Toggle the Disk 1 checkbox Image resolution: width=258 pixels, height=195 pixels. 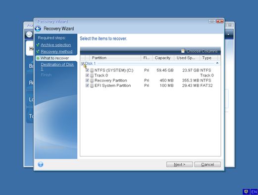83,64
